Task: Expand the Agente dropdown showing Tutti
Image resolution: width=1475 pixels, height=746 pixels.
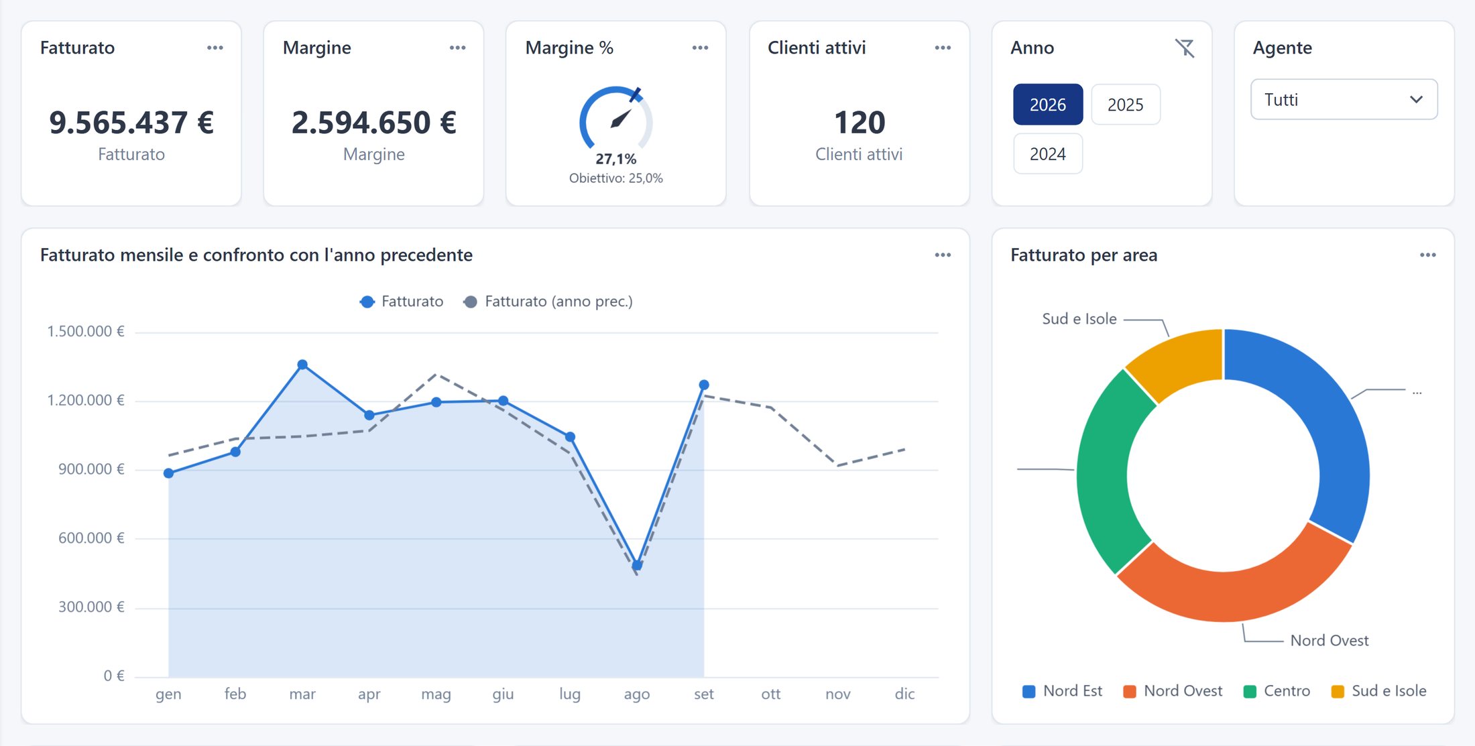Action: coord(1344,100)
